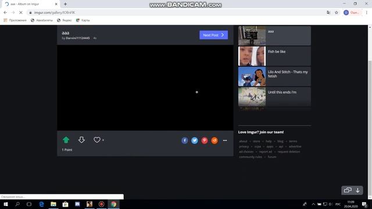Open Windows search from the taskbar
The height and width of the screenshot is (209, 372).
[x=17, y=204]
